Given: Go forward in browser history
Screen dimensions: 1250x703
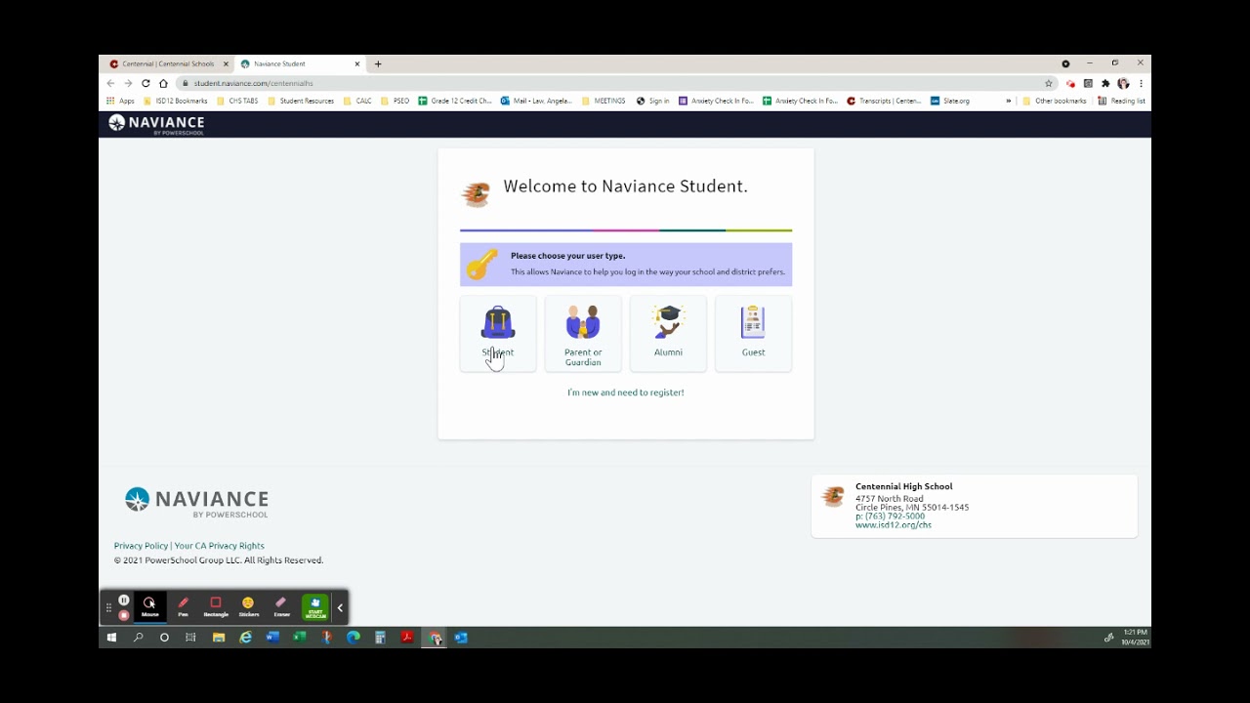Looking at the screenshot, I should pos(128,83).
